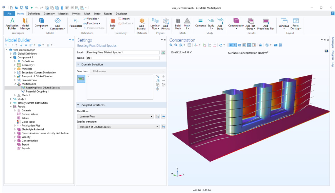335x193 pixels.
Task: Open the Application Builder
Action: click(x=12, y=24)
